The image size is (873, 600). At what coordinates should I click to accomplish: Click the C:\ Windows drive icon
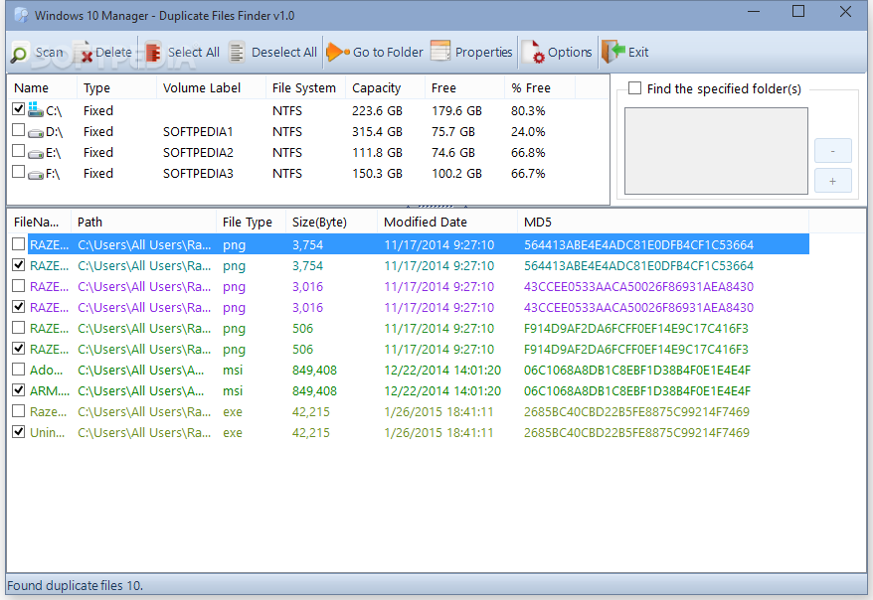tap(36, 109)
